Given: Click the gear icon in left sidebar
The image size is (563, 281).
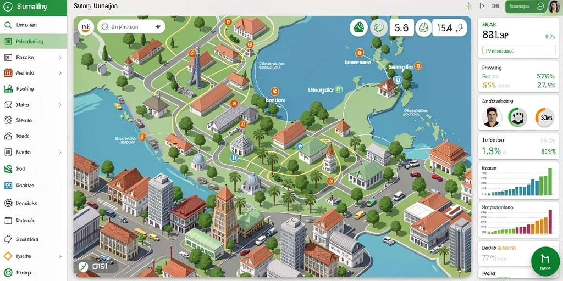Looking at the screenshot, I should [8, 120].
